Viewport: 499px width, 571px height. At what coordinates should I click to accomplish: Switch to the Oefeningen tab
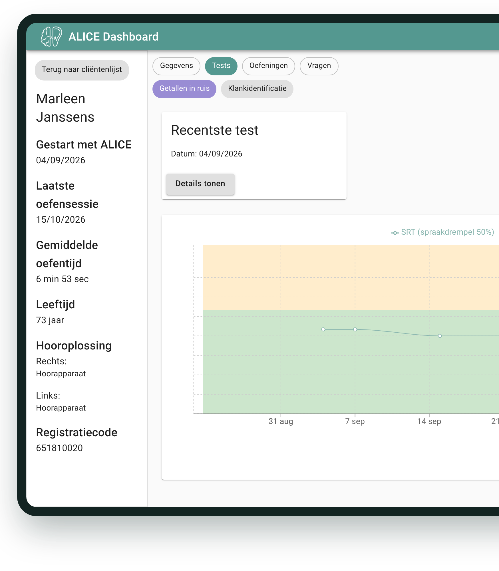click(268, 66)
